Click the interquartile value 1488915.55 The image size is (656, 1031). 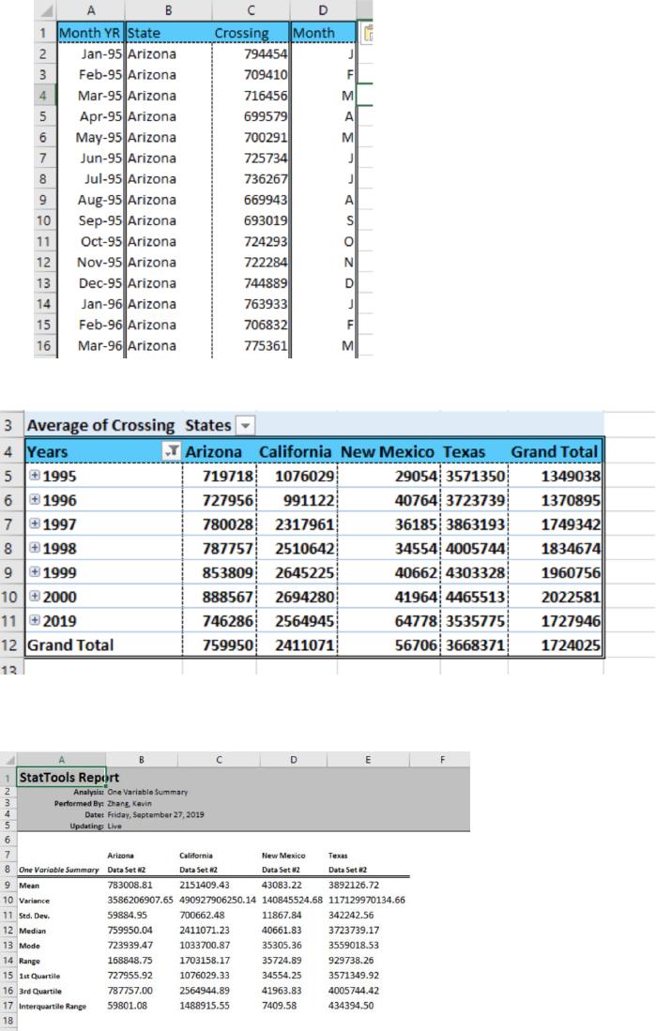point(204,1006)
